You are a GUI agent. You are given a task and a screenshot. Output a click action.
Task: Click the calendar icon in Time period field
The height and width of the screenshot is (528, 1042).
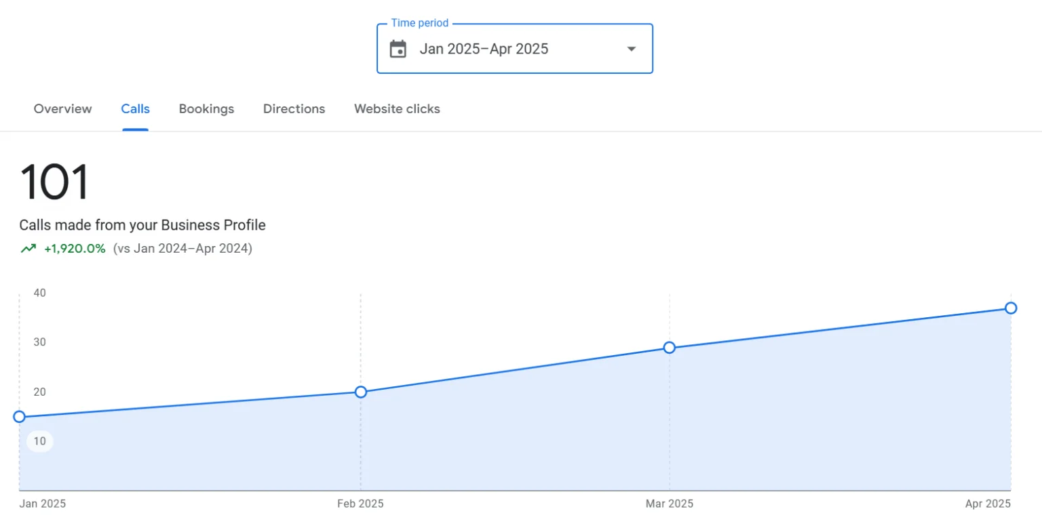(398, 48)
